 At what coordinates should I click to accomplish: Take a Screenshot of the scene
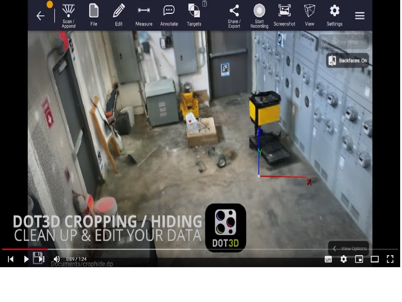point(284,15)
